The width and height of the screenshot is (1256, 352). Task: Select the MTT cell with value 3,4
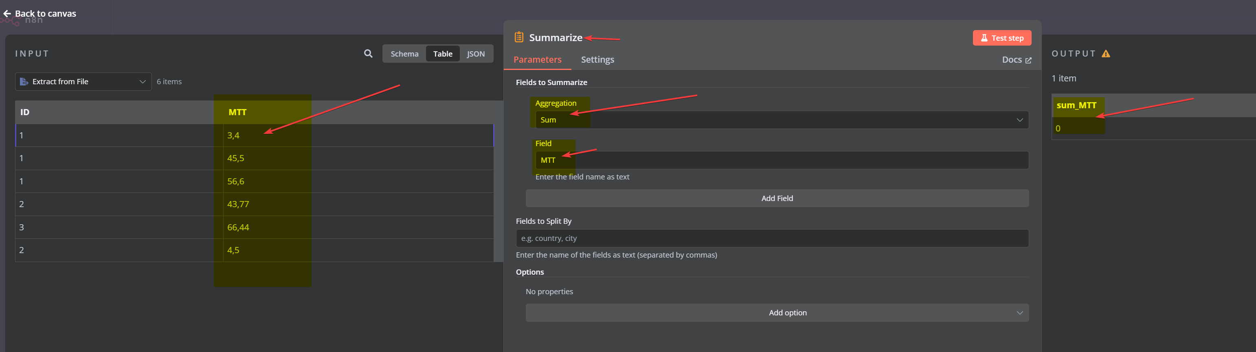click(233, 136)
